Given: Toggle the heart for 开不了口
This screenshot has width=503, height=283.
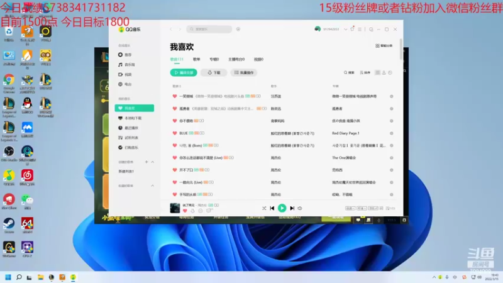Looking at the screenshot, I should click(175, 170).
